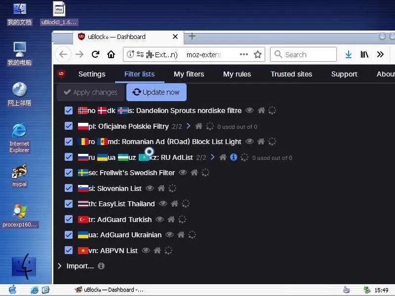Uncheck the ABPVN List checkbox
The width and height of the screenshot is (395, 296).
[x=69, y=250]
